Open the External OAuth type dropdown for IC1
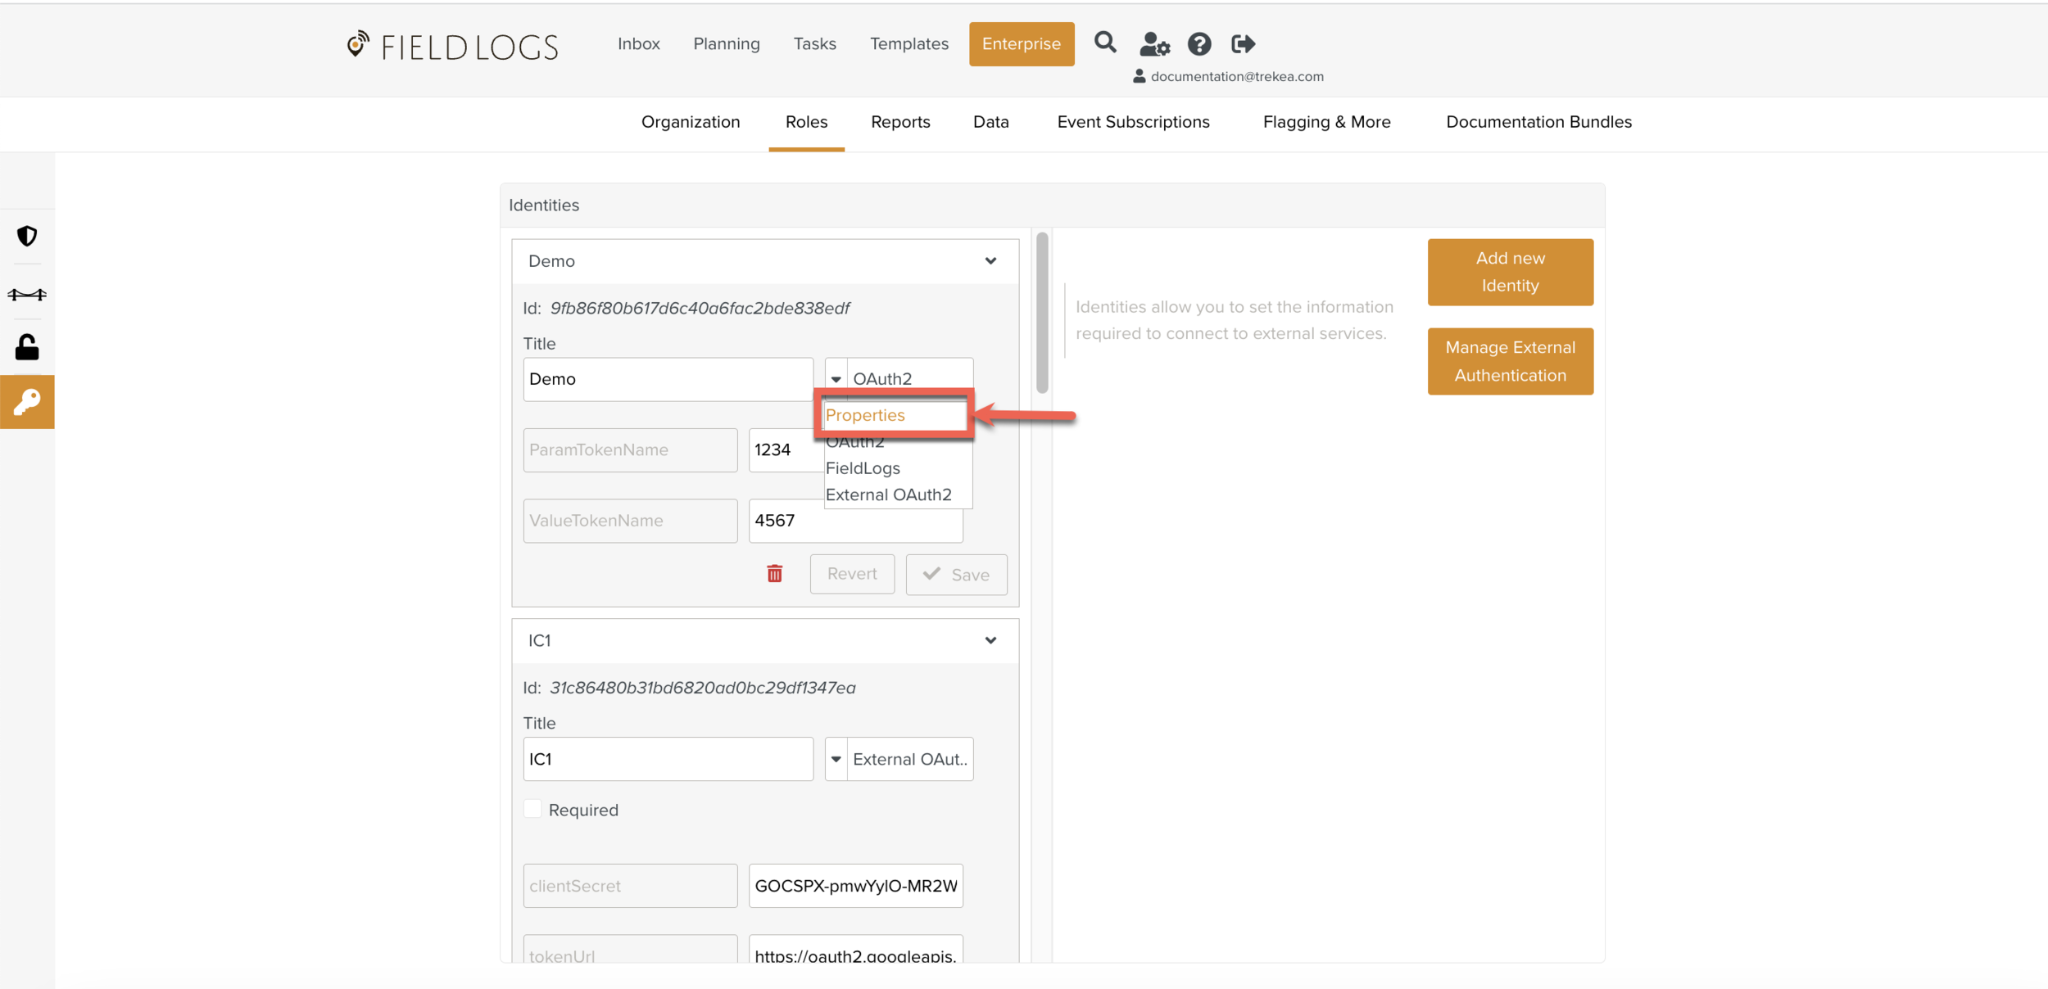The height and width of the screenshot is (989, 2048). 899,759
